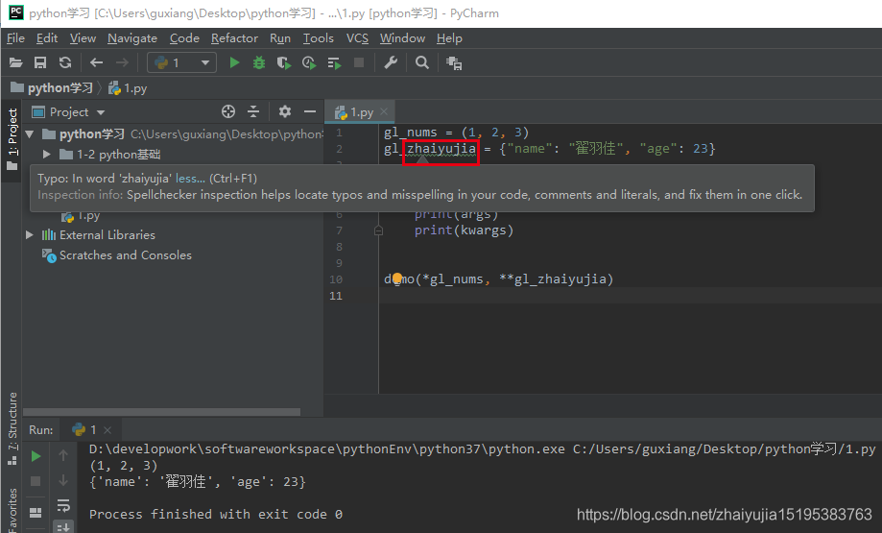Place cursor on empty line 11
882x533 pixels.
click(x=630, y=296)
